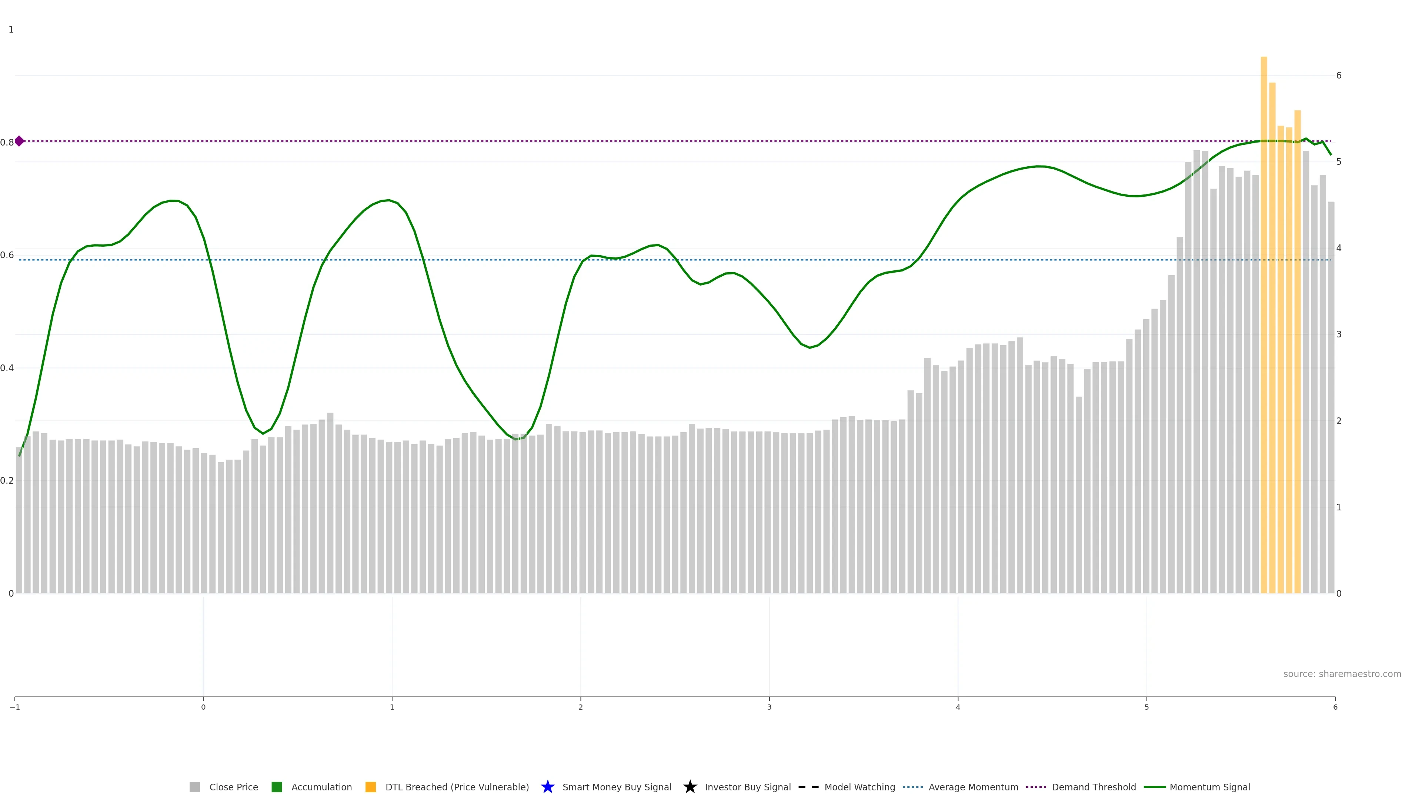The width and height of the screenshot is (1422, 800).
Task: Click the last gray Close Price bar
Action: click(1331, 397)
